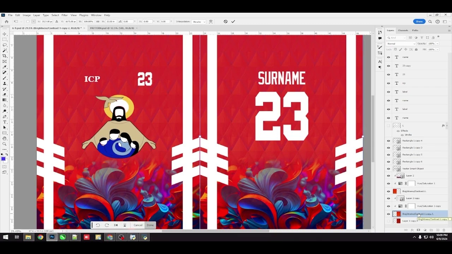
Task: Open Chrome from the Windows taskbar
Action: pyautogui.click(x=40, y=237)
